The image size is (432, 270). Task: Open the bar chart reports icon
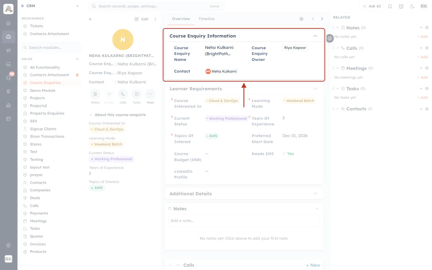tap(8, 105)
